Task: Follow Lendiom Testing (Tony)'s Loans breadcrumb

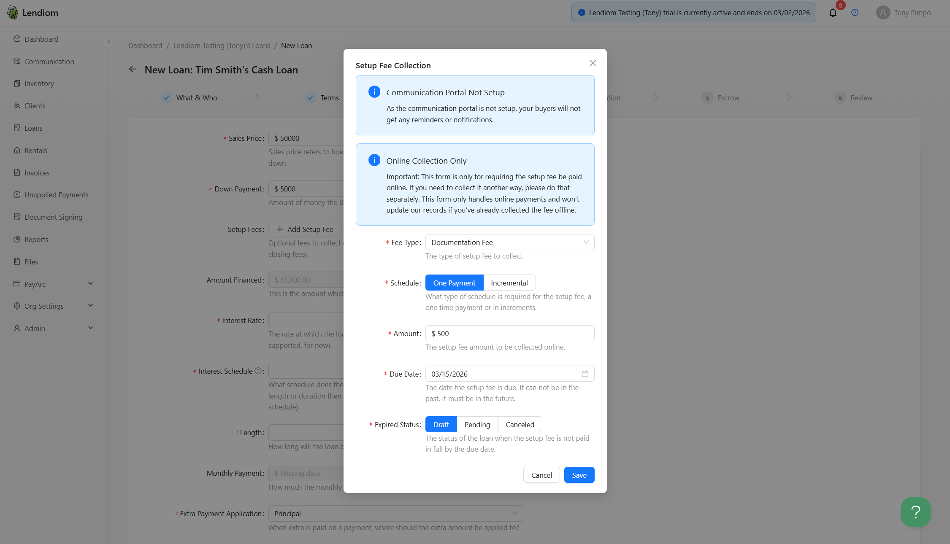Action: (x=222, y=46)
